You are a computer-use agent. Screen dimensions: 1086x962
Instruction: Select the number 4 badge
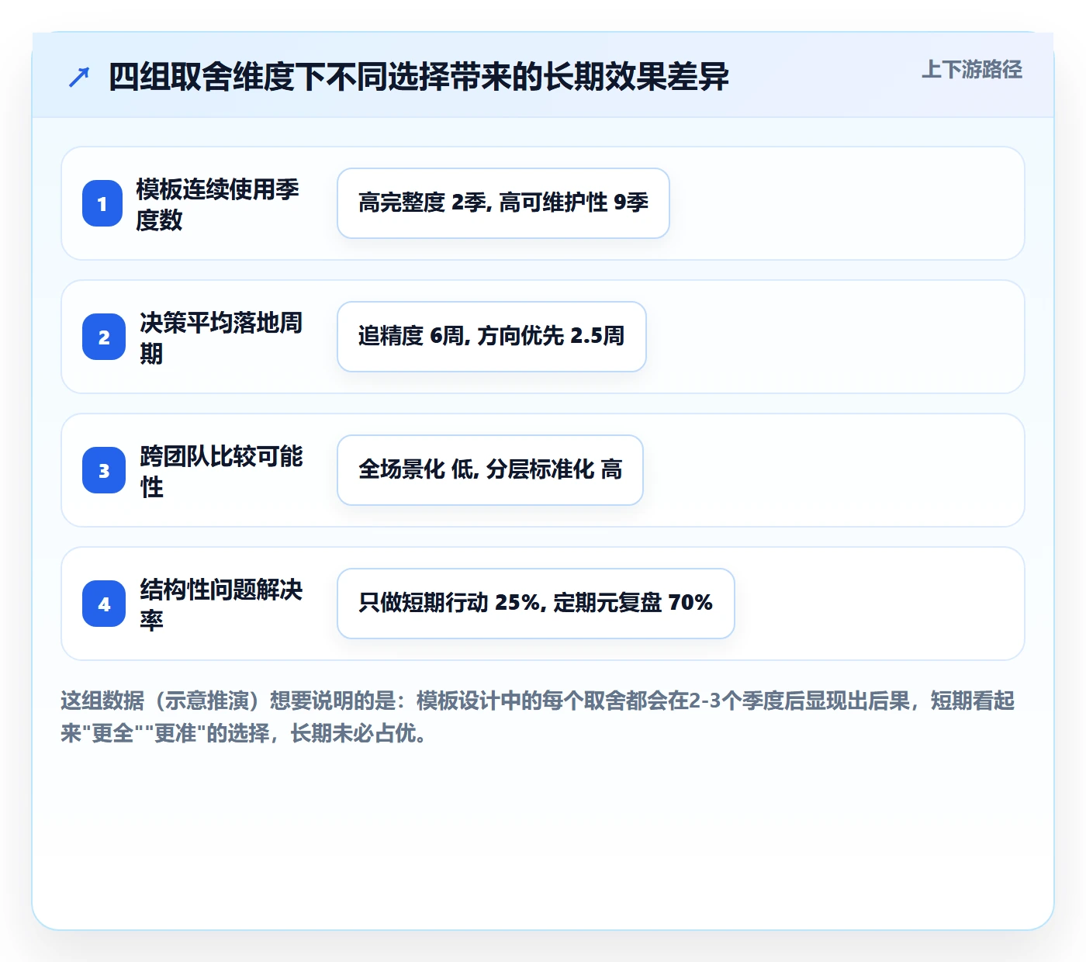coord(104,604)
